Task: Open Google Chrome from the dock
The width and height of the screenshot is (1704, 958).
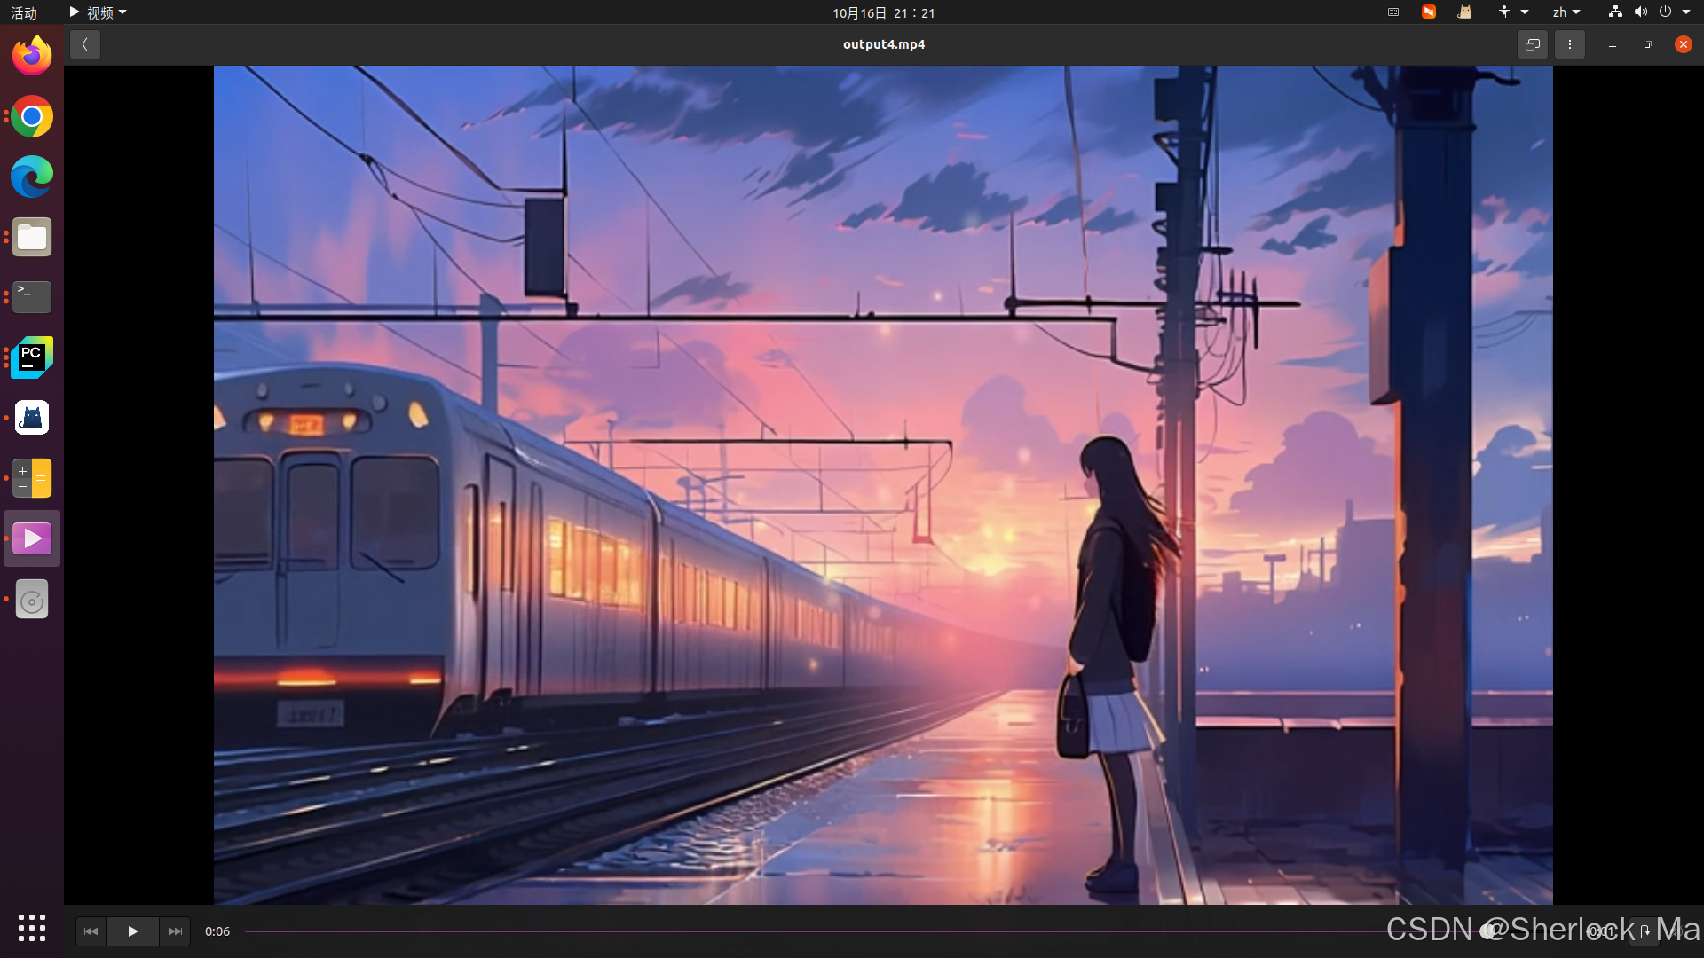Action: 32,117
